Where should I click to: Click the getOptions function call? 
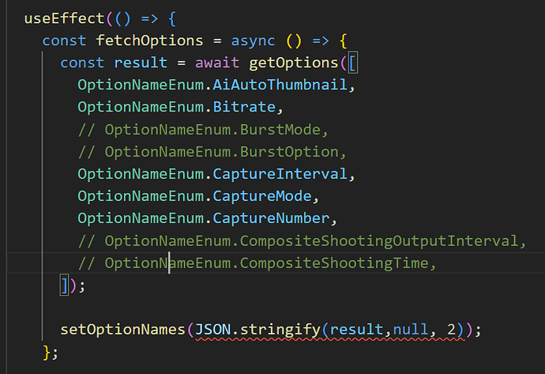[293, 63]
